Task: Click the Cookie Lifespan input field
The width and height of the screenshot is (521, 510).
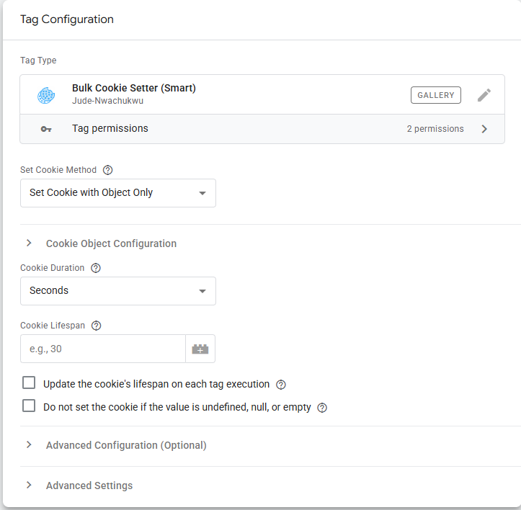Action: (x=102, y=349)
